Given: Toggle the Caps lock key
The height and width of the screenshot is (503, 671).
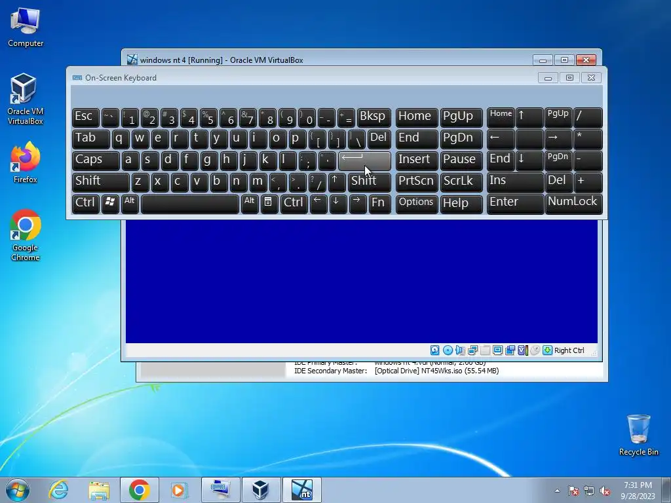Looking at the screenshot, I should point(96,160).
